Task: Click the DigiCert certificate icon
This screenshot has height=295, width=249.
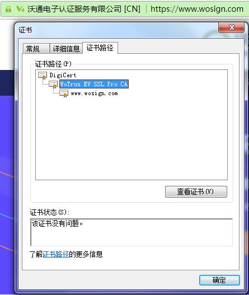Action: 43,76
